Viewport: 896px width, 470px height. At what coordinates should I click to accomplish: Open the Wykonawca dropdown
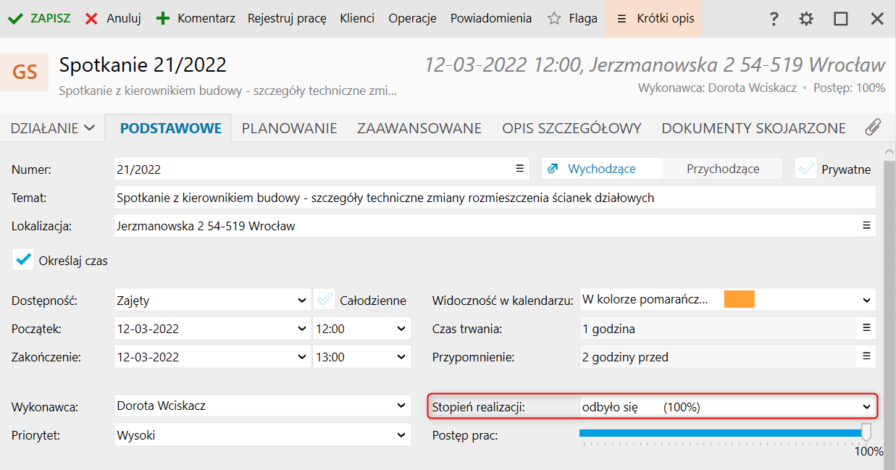[x=262, y=406]
